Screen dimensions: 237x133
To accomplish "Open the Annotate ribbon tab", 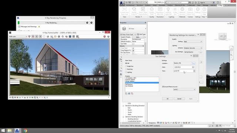I will pos(162,5).
